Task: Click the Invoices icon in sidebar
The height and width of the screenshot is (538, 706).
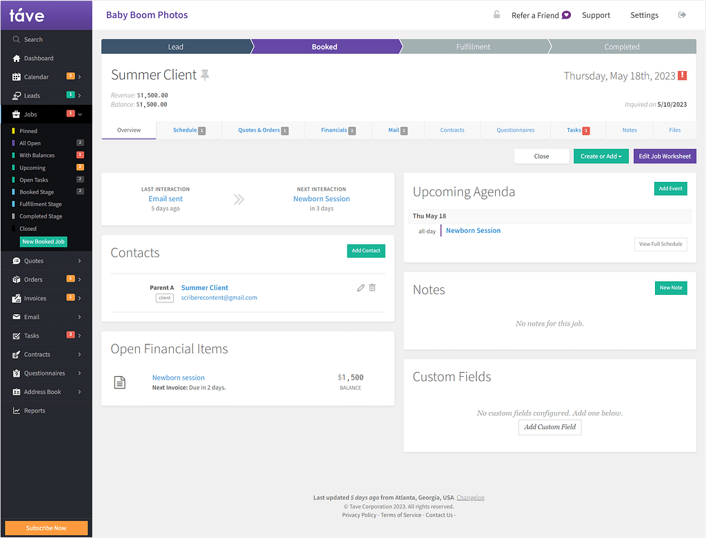Action: [17, 298]
